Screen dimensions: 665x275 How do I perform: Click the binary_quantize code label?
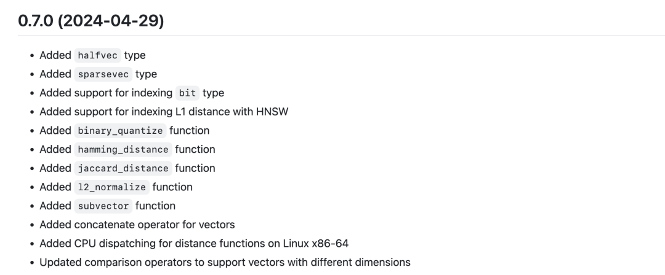tap(120, 131)
